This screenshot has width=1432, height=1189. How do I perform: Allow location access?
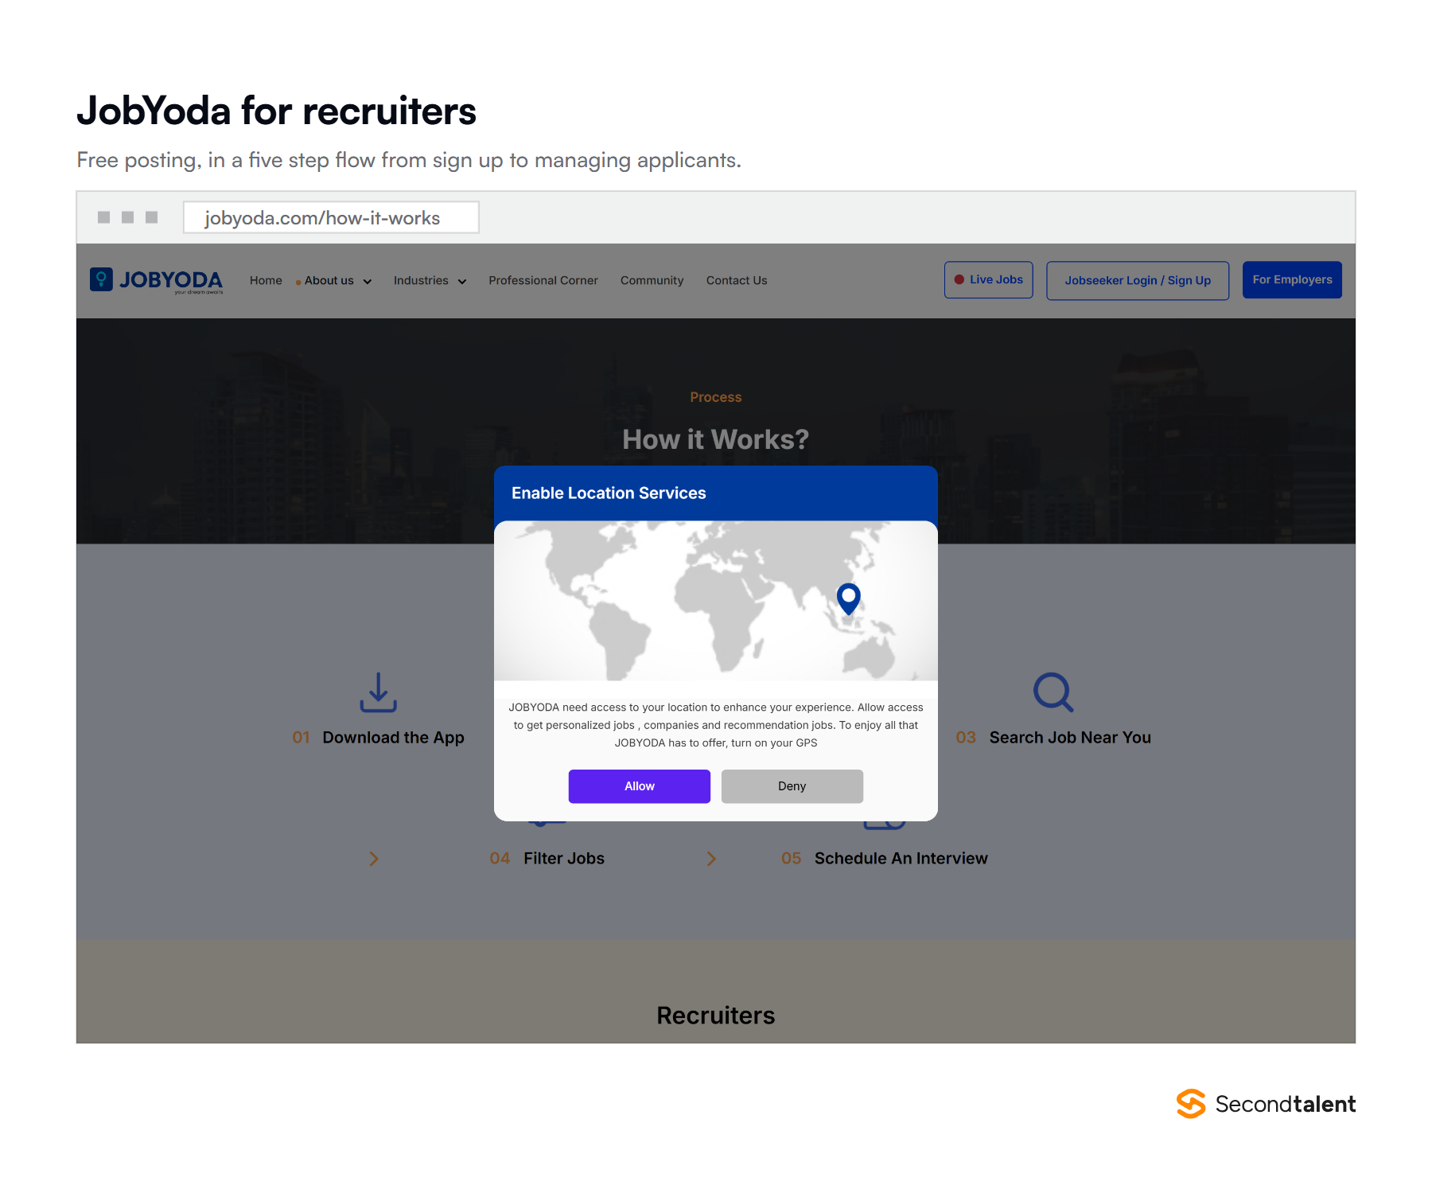click(x=640, y=786)
